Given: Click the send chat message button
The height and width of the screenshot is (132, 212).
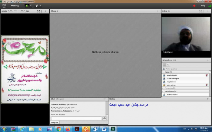Looking at the screenshot, I should (105, 118).
